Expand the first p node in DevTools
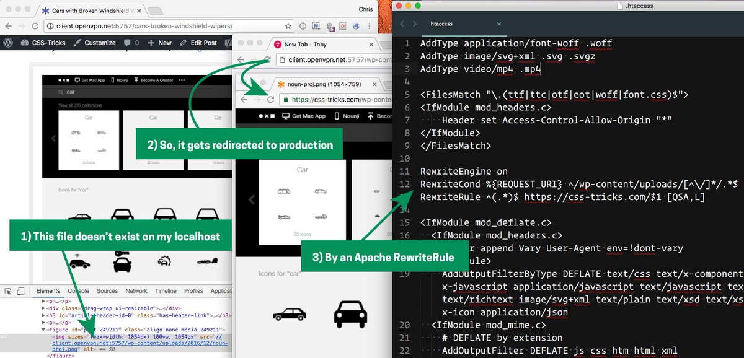 (x=44, y=300)
